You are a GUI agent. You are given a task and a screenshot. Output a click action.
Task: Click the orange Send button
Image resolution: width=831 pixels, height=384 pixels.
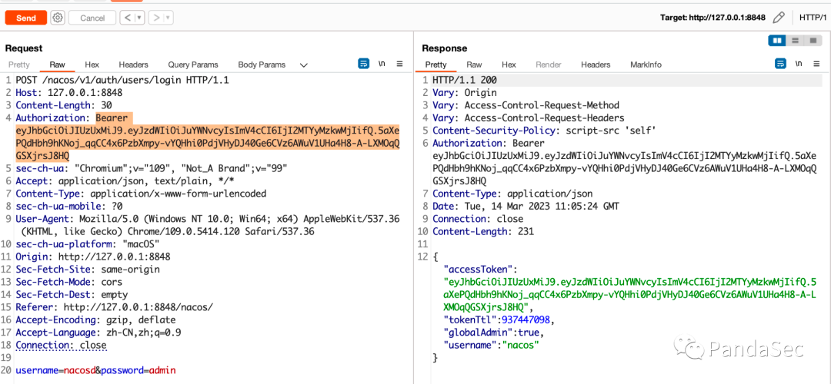coord(26,18)
